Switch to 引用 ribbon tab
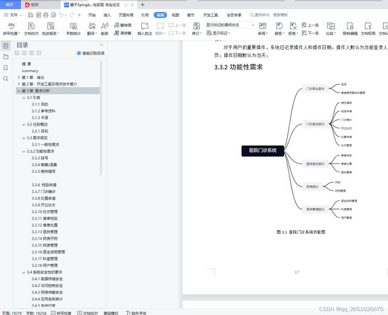Viewport: 388px width, 315px height. coord(145,15)
